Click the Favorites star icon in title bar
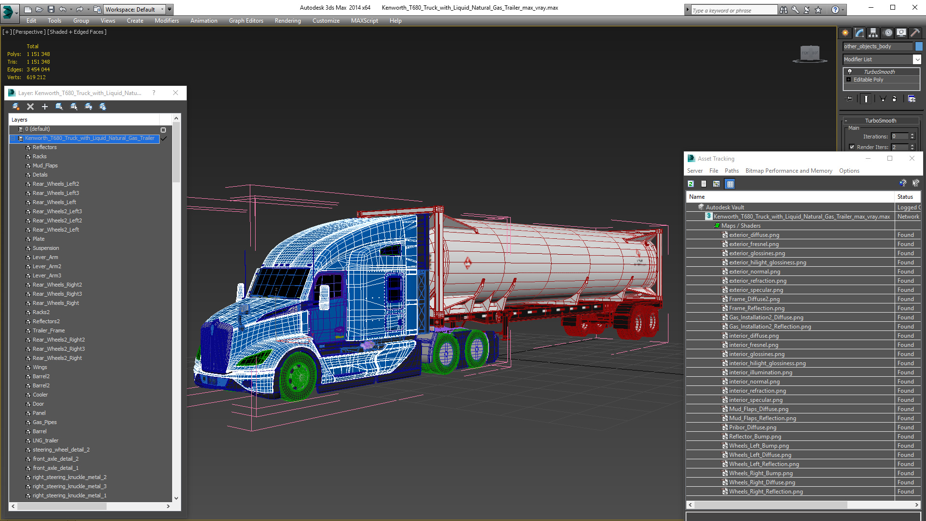 click(x=818, y=10)
